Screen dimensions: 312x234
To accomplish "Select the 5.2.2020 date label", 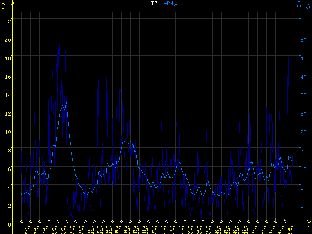I will point(26,229).
